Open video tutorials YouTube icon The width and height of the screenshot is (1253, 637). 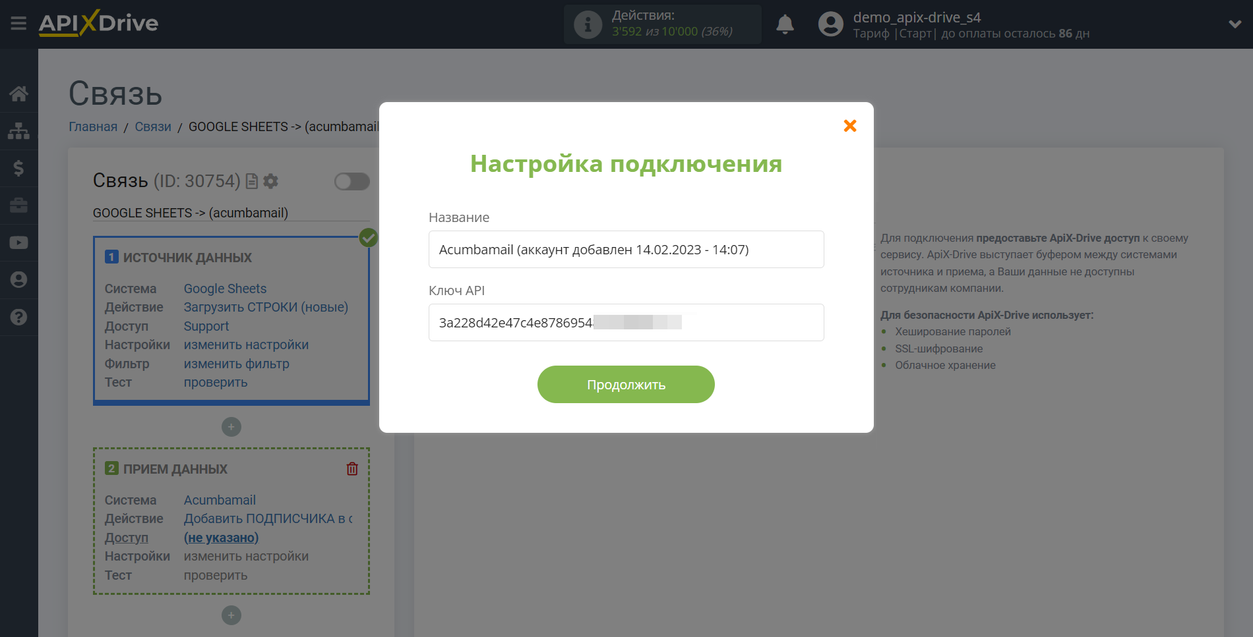(x=18, y=242)
